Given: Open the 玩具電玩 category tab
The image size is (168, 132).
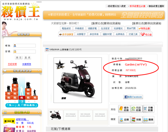Looking at the screenshot, I should tap(118, 28).
